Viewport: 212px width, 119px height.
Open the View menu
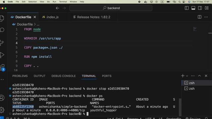coord(42,2)
